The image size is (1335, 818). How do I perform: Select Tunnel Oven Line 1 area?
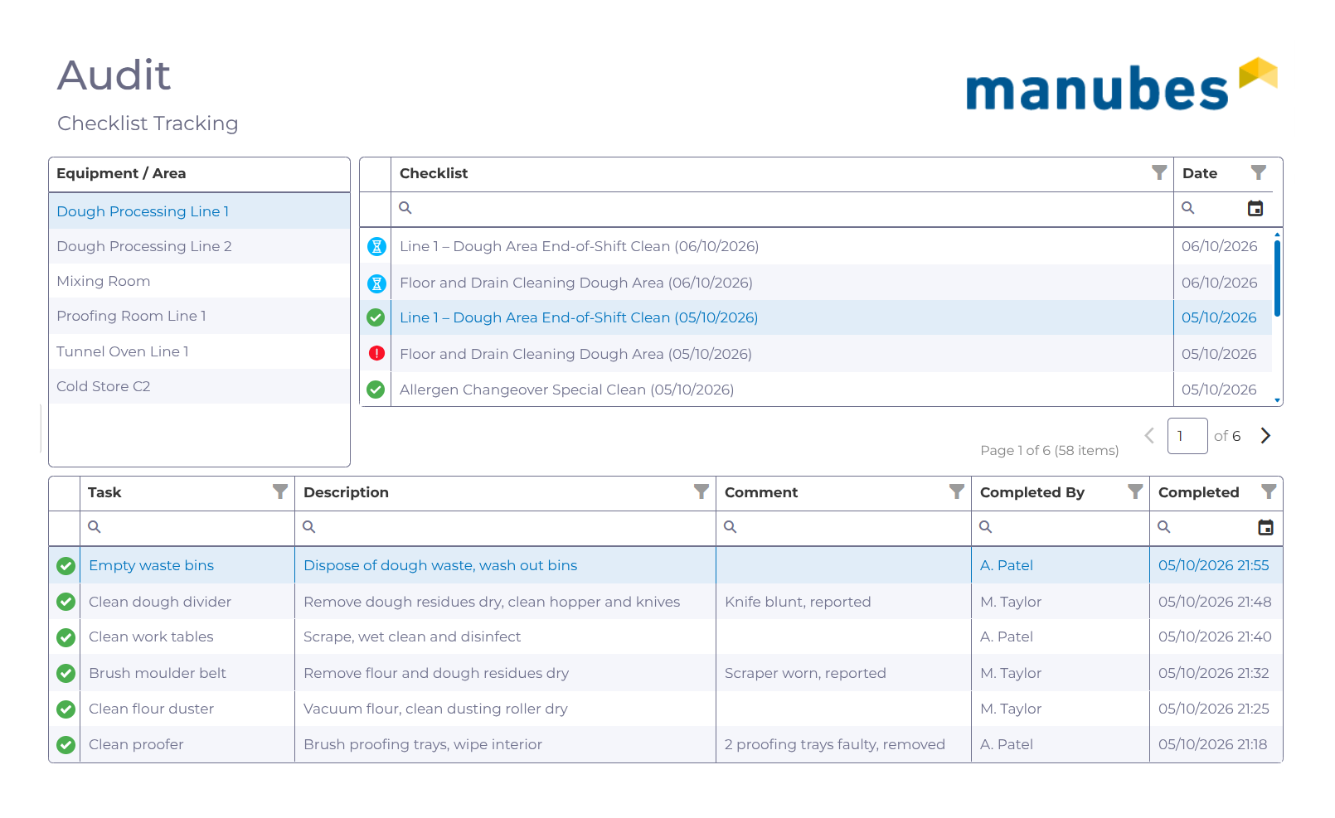click(199, 351)
